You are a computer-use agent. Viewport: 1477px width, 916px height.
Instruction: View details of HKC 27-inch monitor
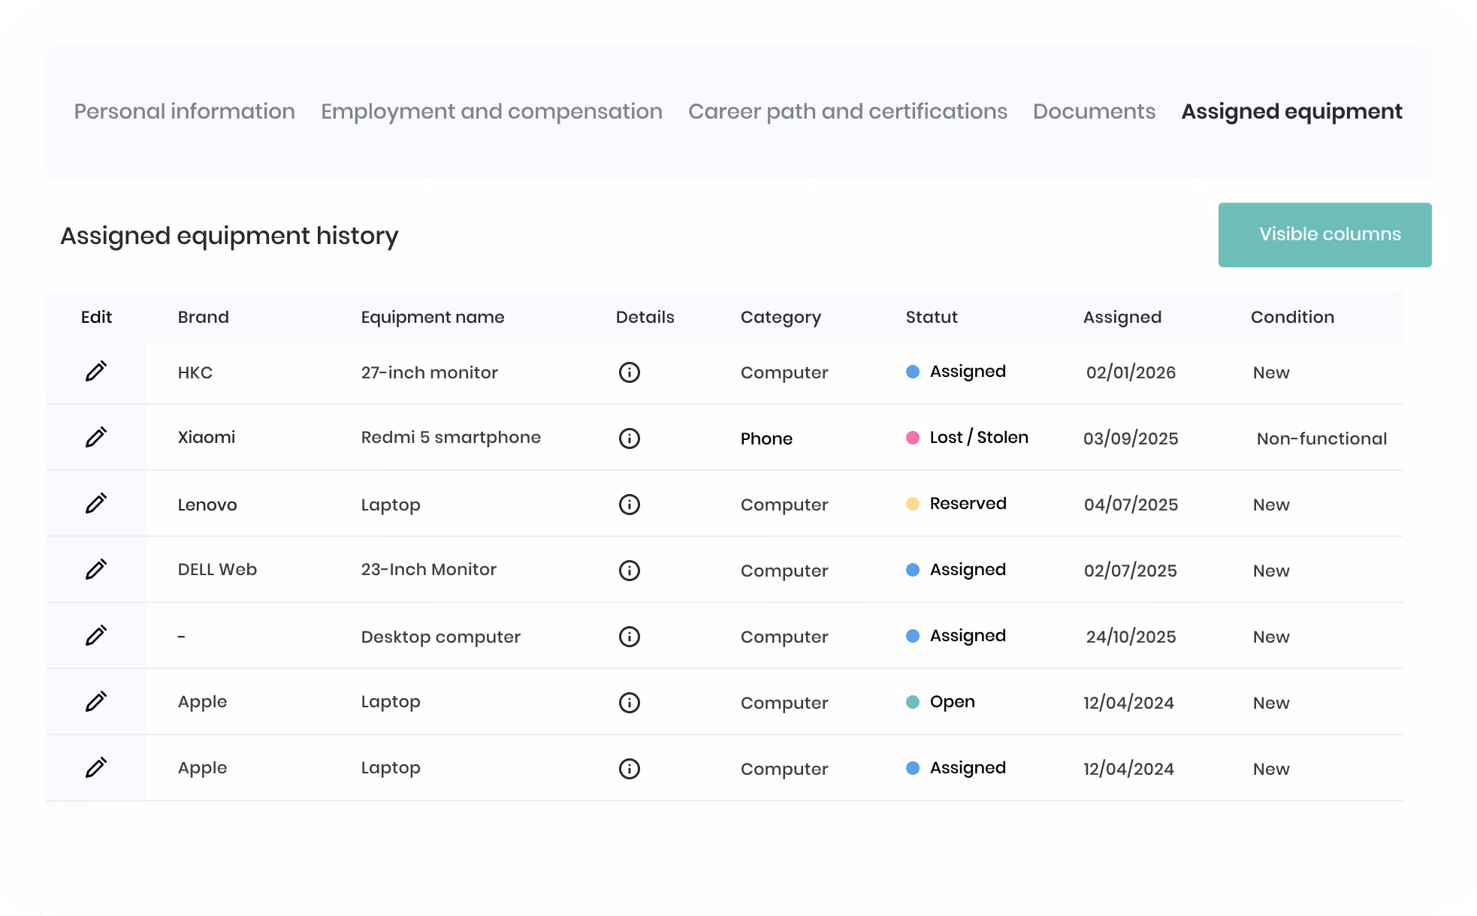630,372
